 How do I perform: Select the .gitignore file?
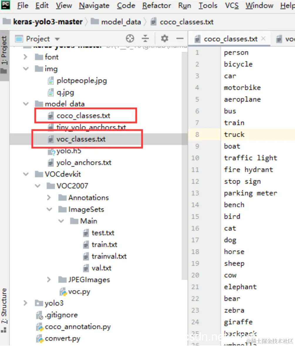point(61,315)
